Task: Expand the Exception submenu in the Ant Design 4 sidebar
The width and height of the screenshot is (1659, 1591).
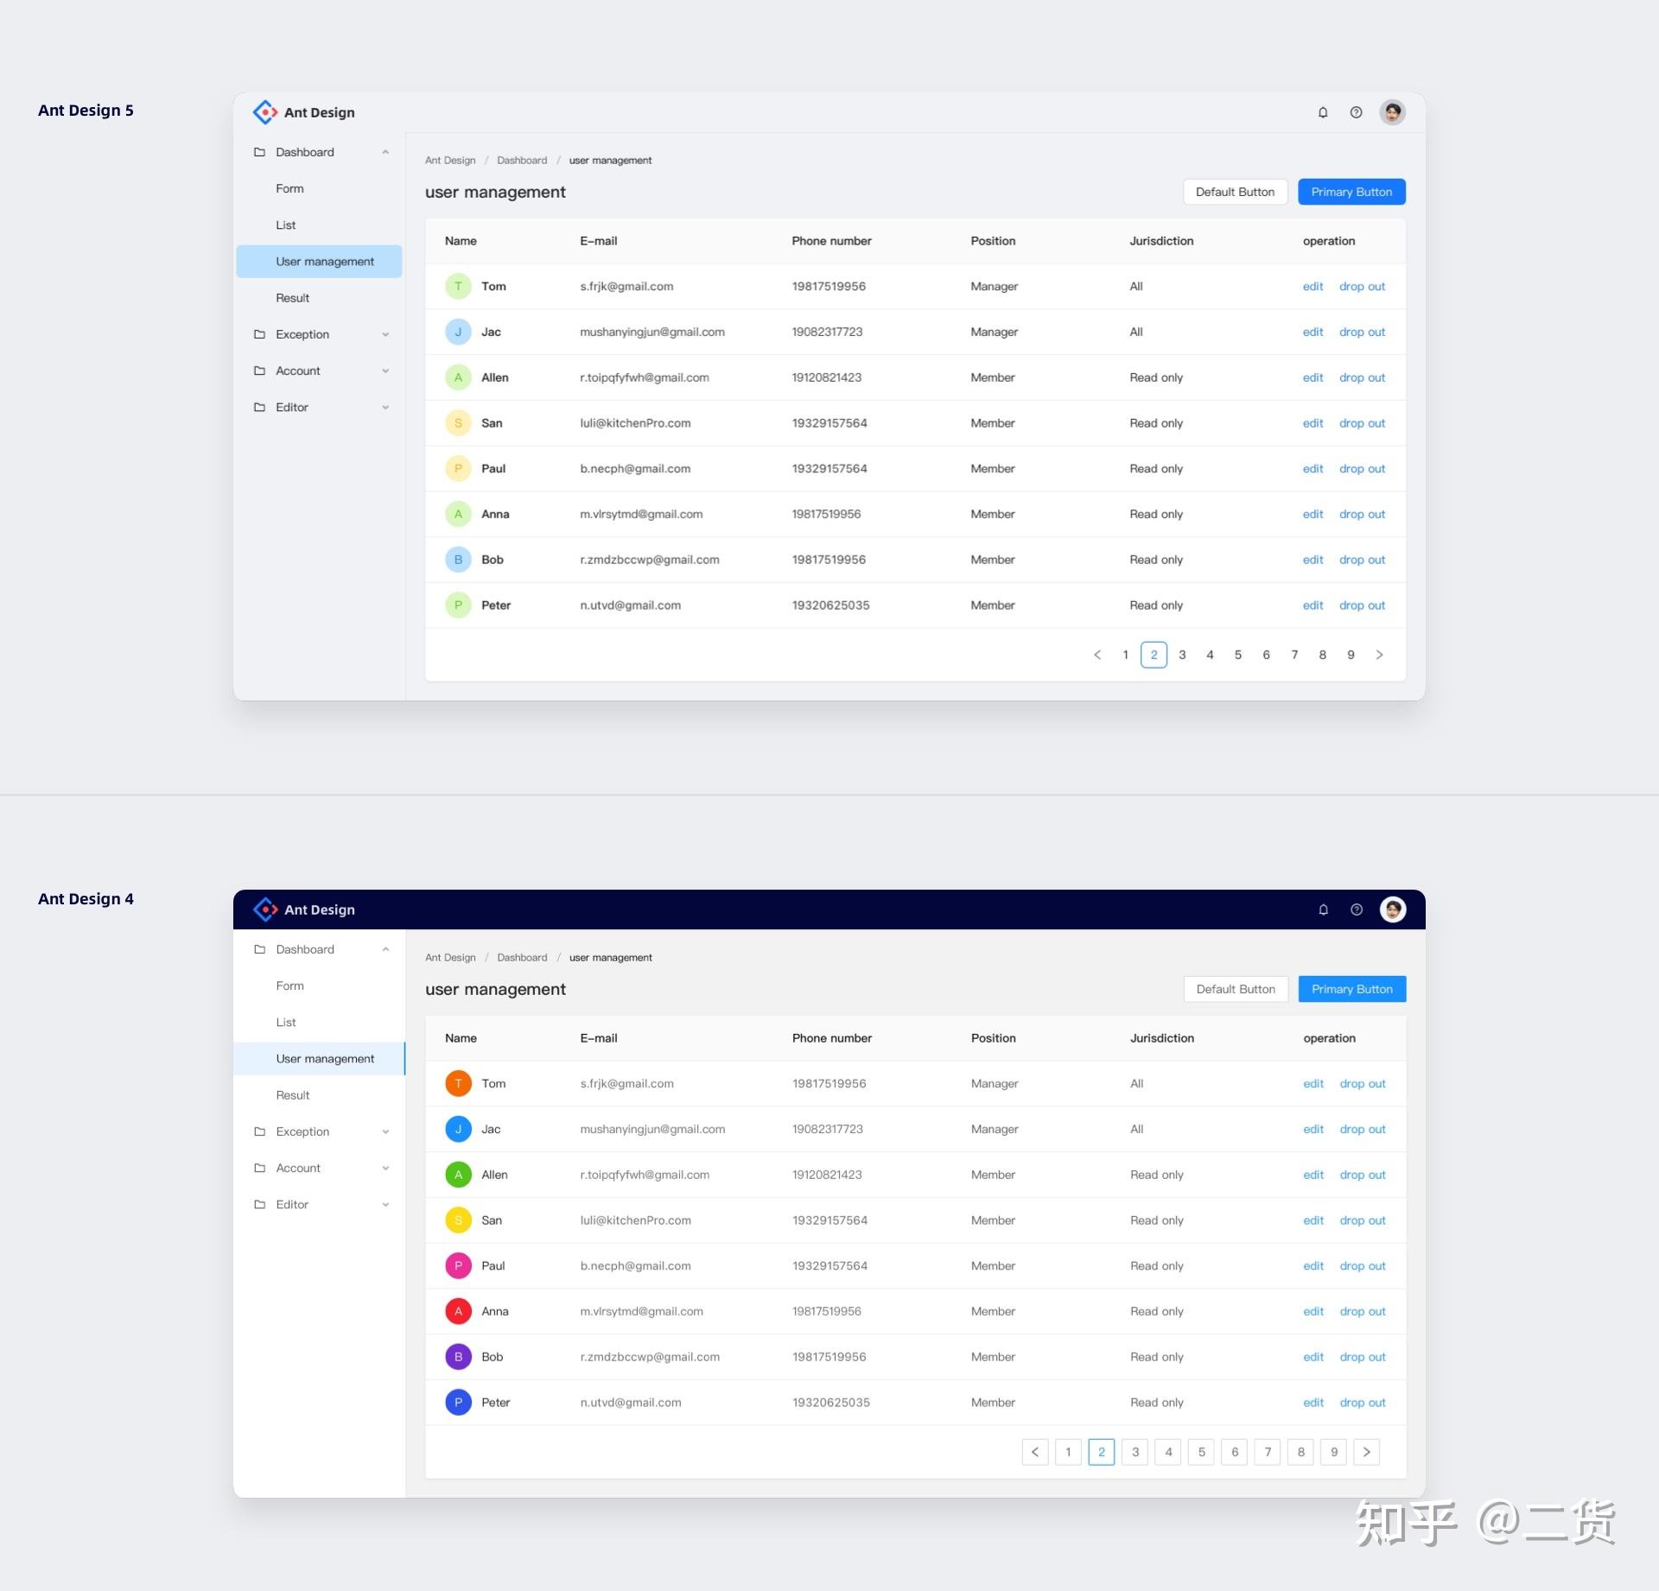Action: coord(385,1131)
